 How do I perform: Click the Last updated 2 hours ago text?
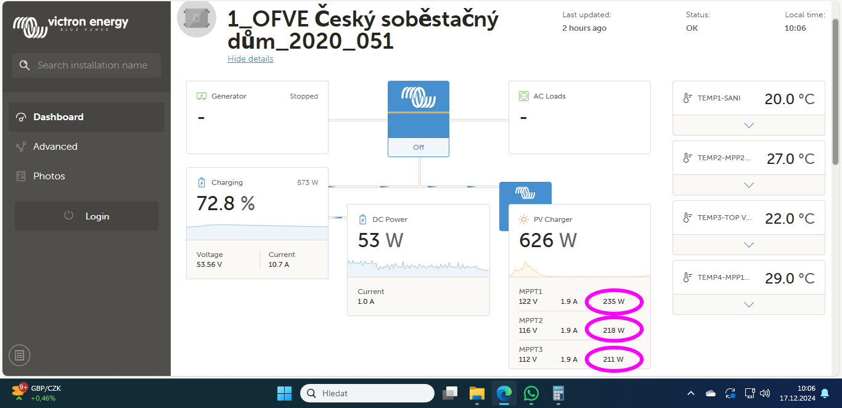point(584,28)
